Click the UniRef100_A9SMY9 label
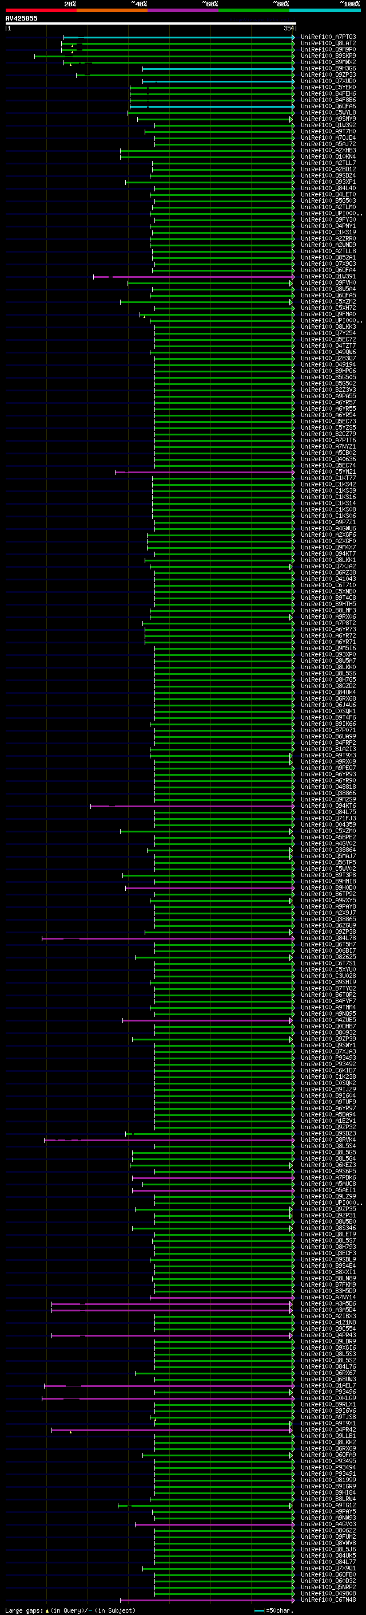The height and width of the screenshot is (1615, 366). click(x=328, y=119)
